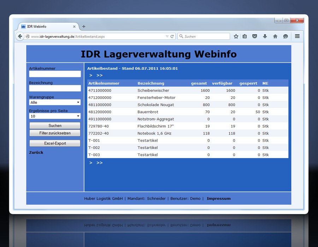
Task: Click the Artikelnummer column header
Action: pyautogui.click(x=104, y=83)
